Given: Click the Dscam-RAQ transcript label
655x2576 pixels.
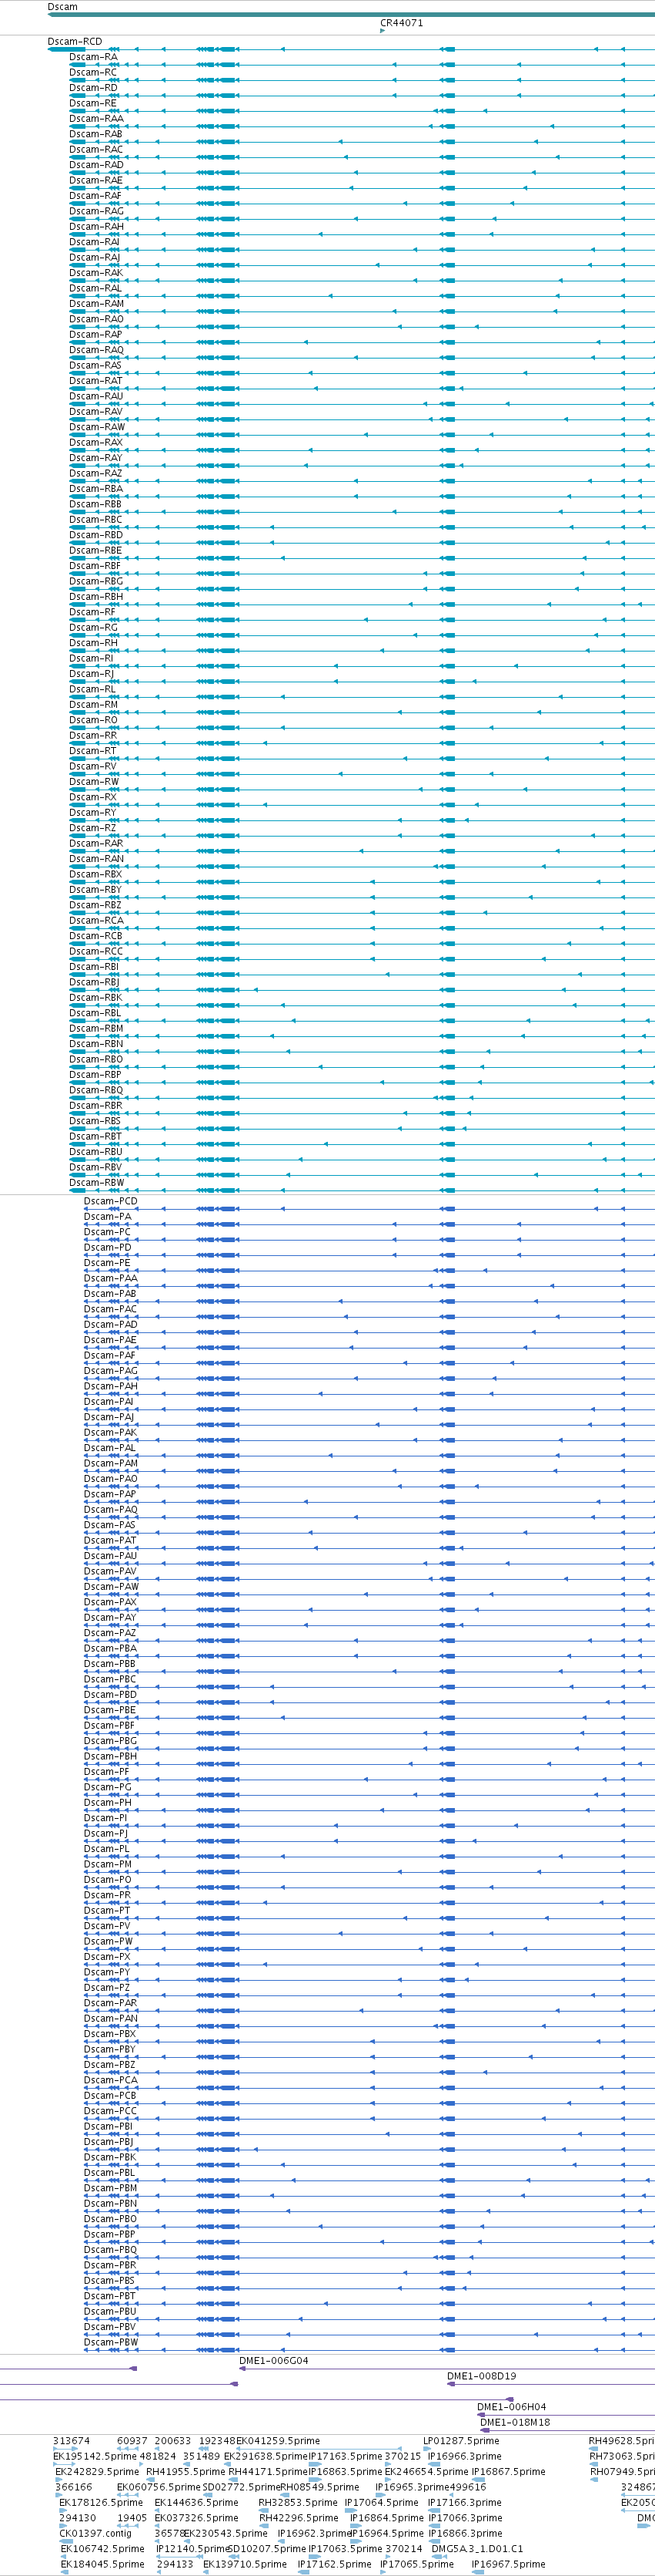Looking at the screenshot, I should click(97, 350).
